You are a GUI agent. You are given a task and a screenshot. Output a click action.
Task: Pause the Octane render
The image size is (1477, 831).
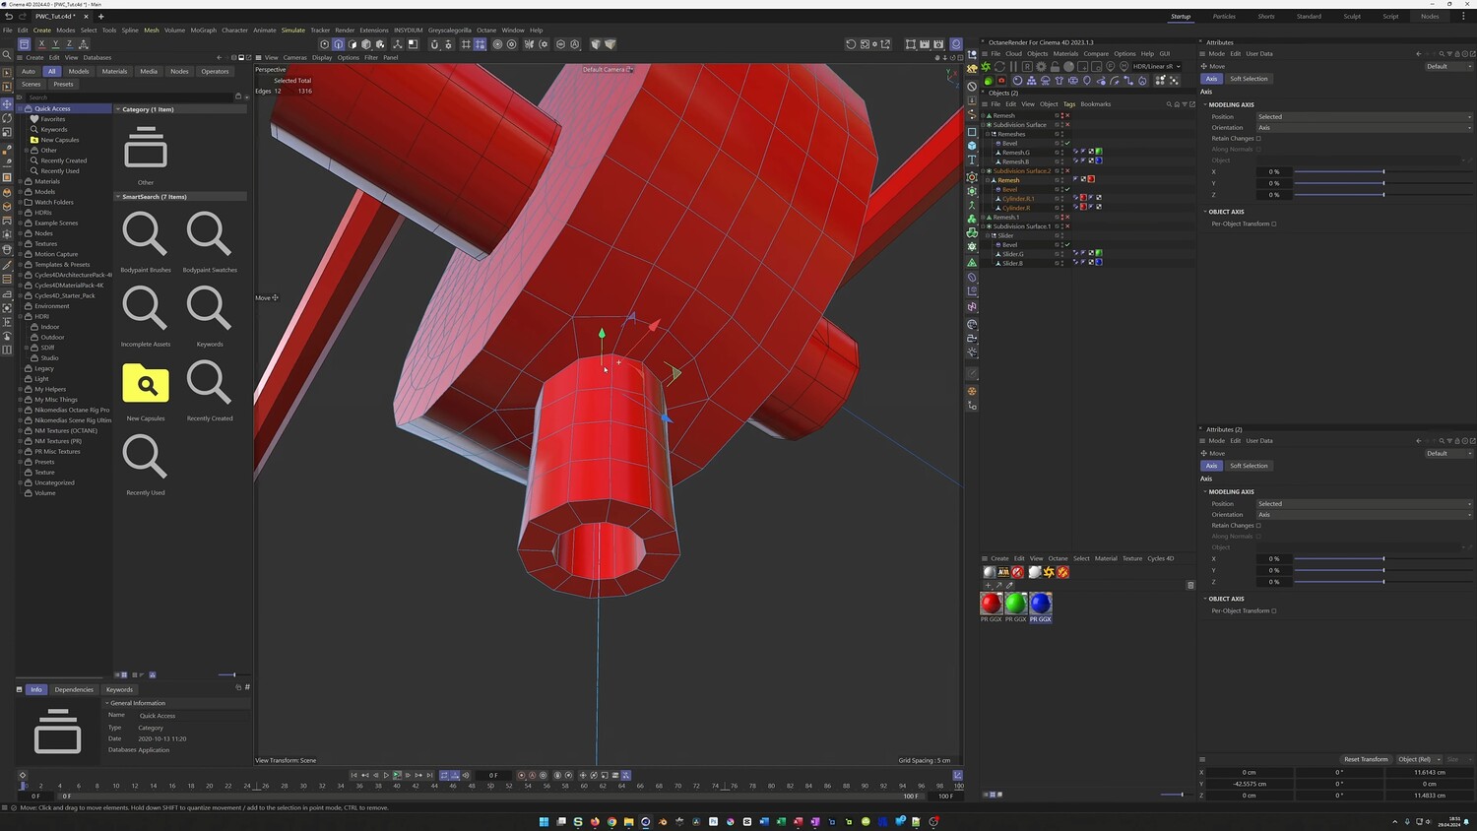1013,67
